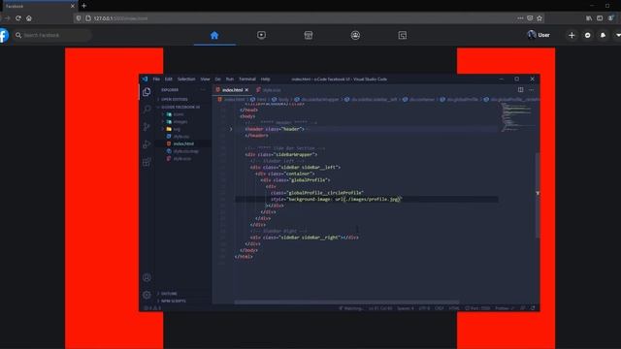Click the editor horizontal scrollbar
This screenshot has height=349, width=621.
(x=346, y=302)
